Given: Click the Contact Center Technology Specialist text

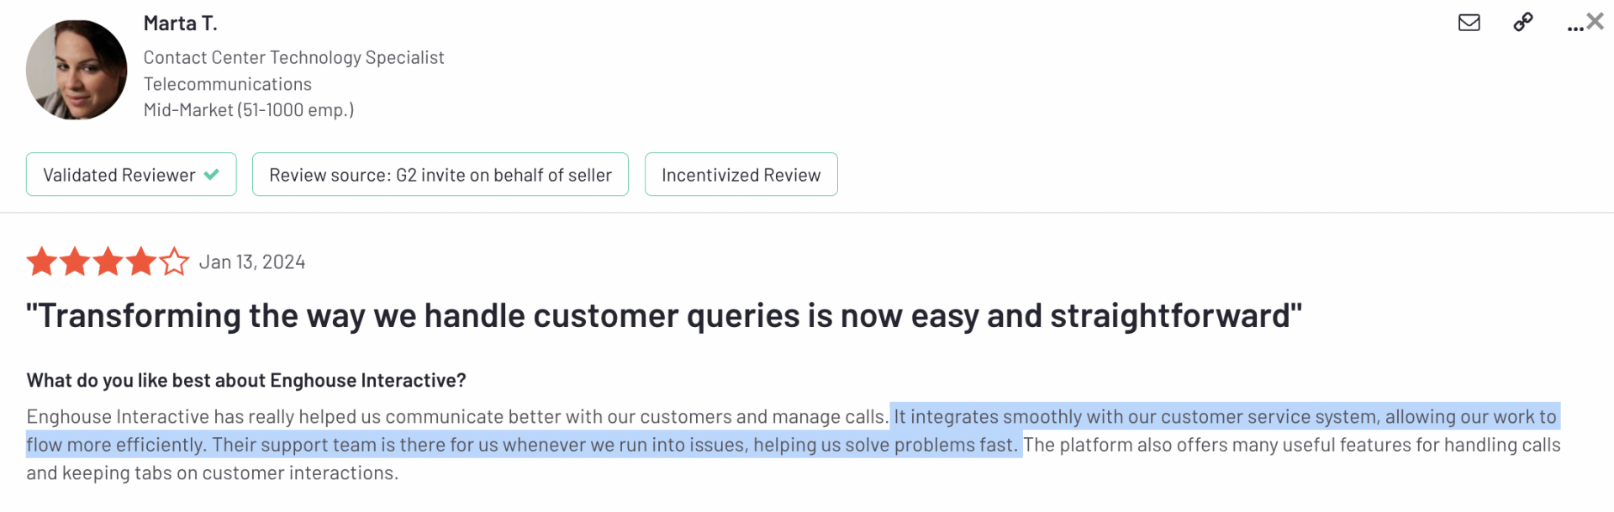Looking at the screenshot, I should click(x=293, y=57).
